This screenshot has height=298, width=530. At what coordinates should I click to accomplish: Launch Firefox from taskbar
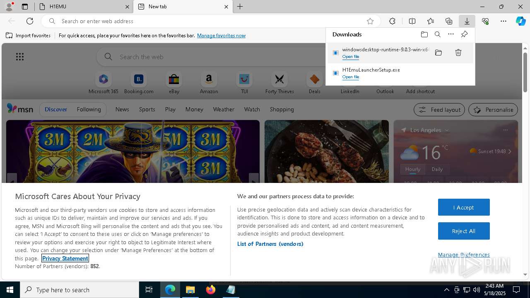(211, 290)
